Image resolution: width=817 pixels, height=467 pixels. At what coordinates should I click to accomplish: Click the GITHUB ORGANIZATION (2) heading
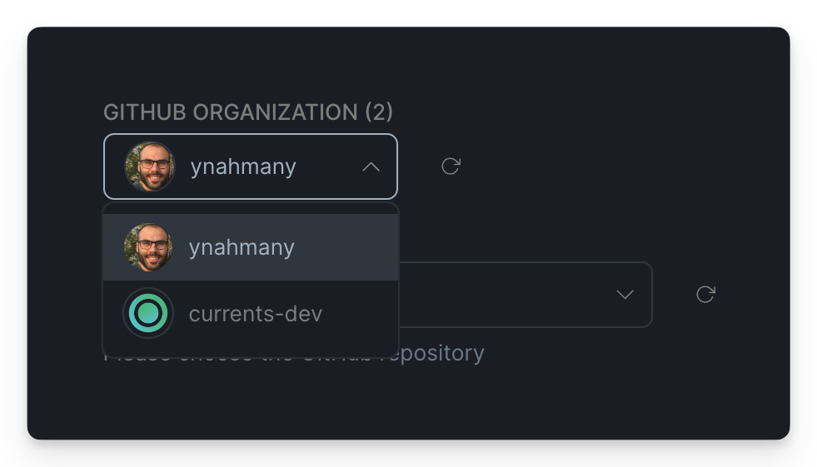click(248, 112)
